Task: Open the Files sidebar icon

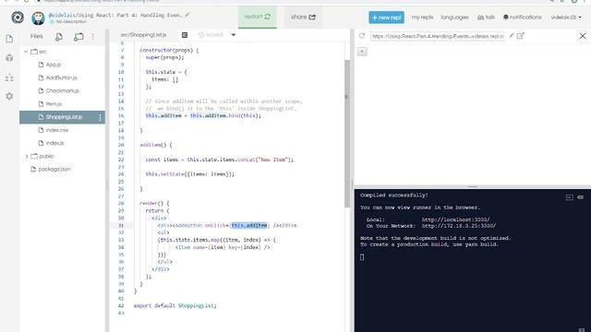Action: (9, 39)
